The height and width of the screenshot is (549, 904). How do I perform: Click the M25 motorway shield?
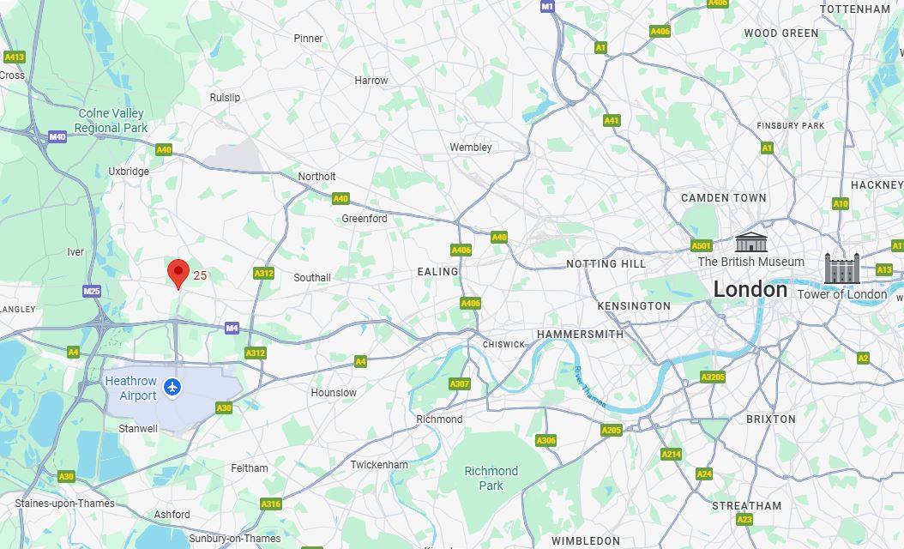[x=92, y=291]
